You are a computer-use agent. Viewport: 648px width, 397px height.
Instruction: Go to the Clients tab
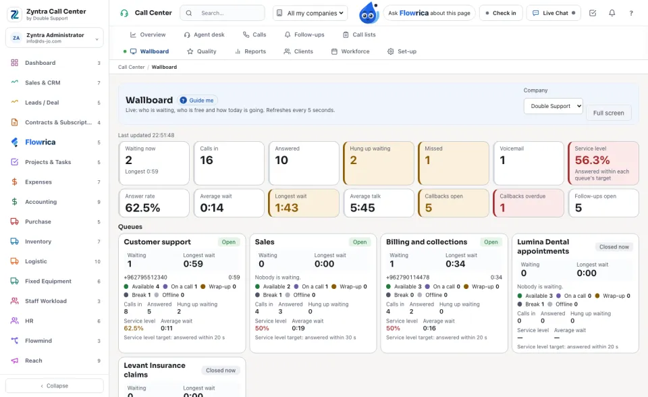298,51
